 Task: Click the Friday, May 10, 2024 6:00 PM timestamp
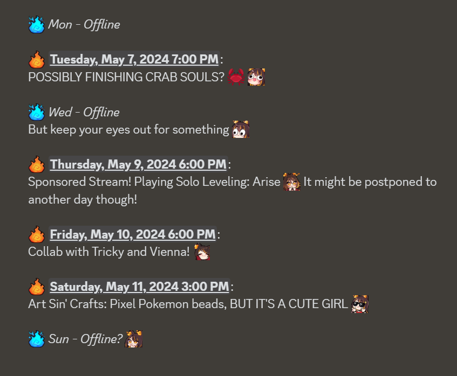[x=133, y=234]
